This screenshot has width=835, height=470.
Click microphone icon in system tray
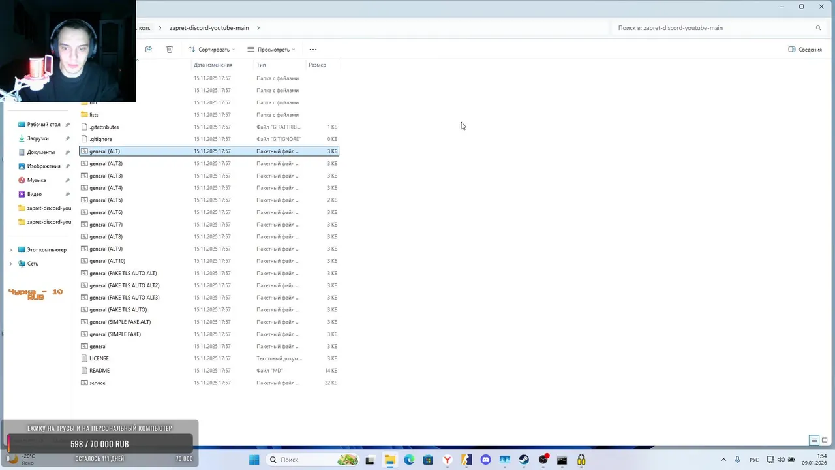[738, 460]
